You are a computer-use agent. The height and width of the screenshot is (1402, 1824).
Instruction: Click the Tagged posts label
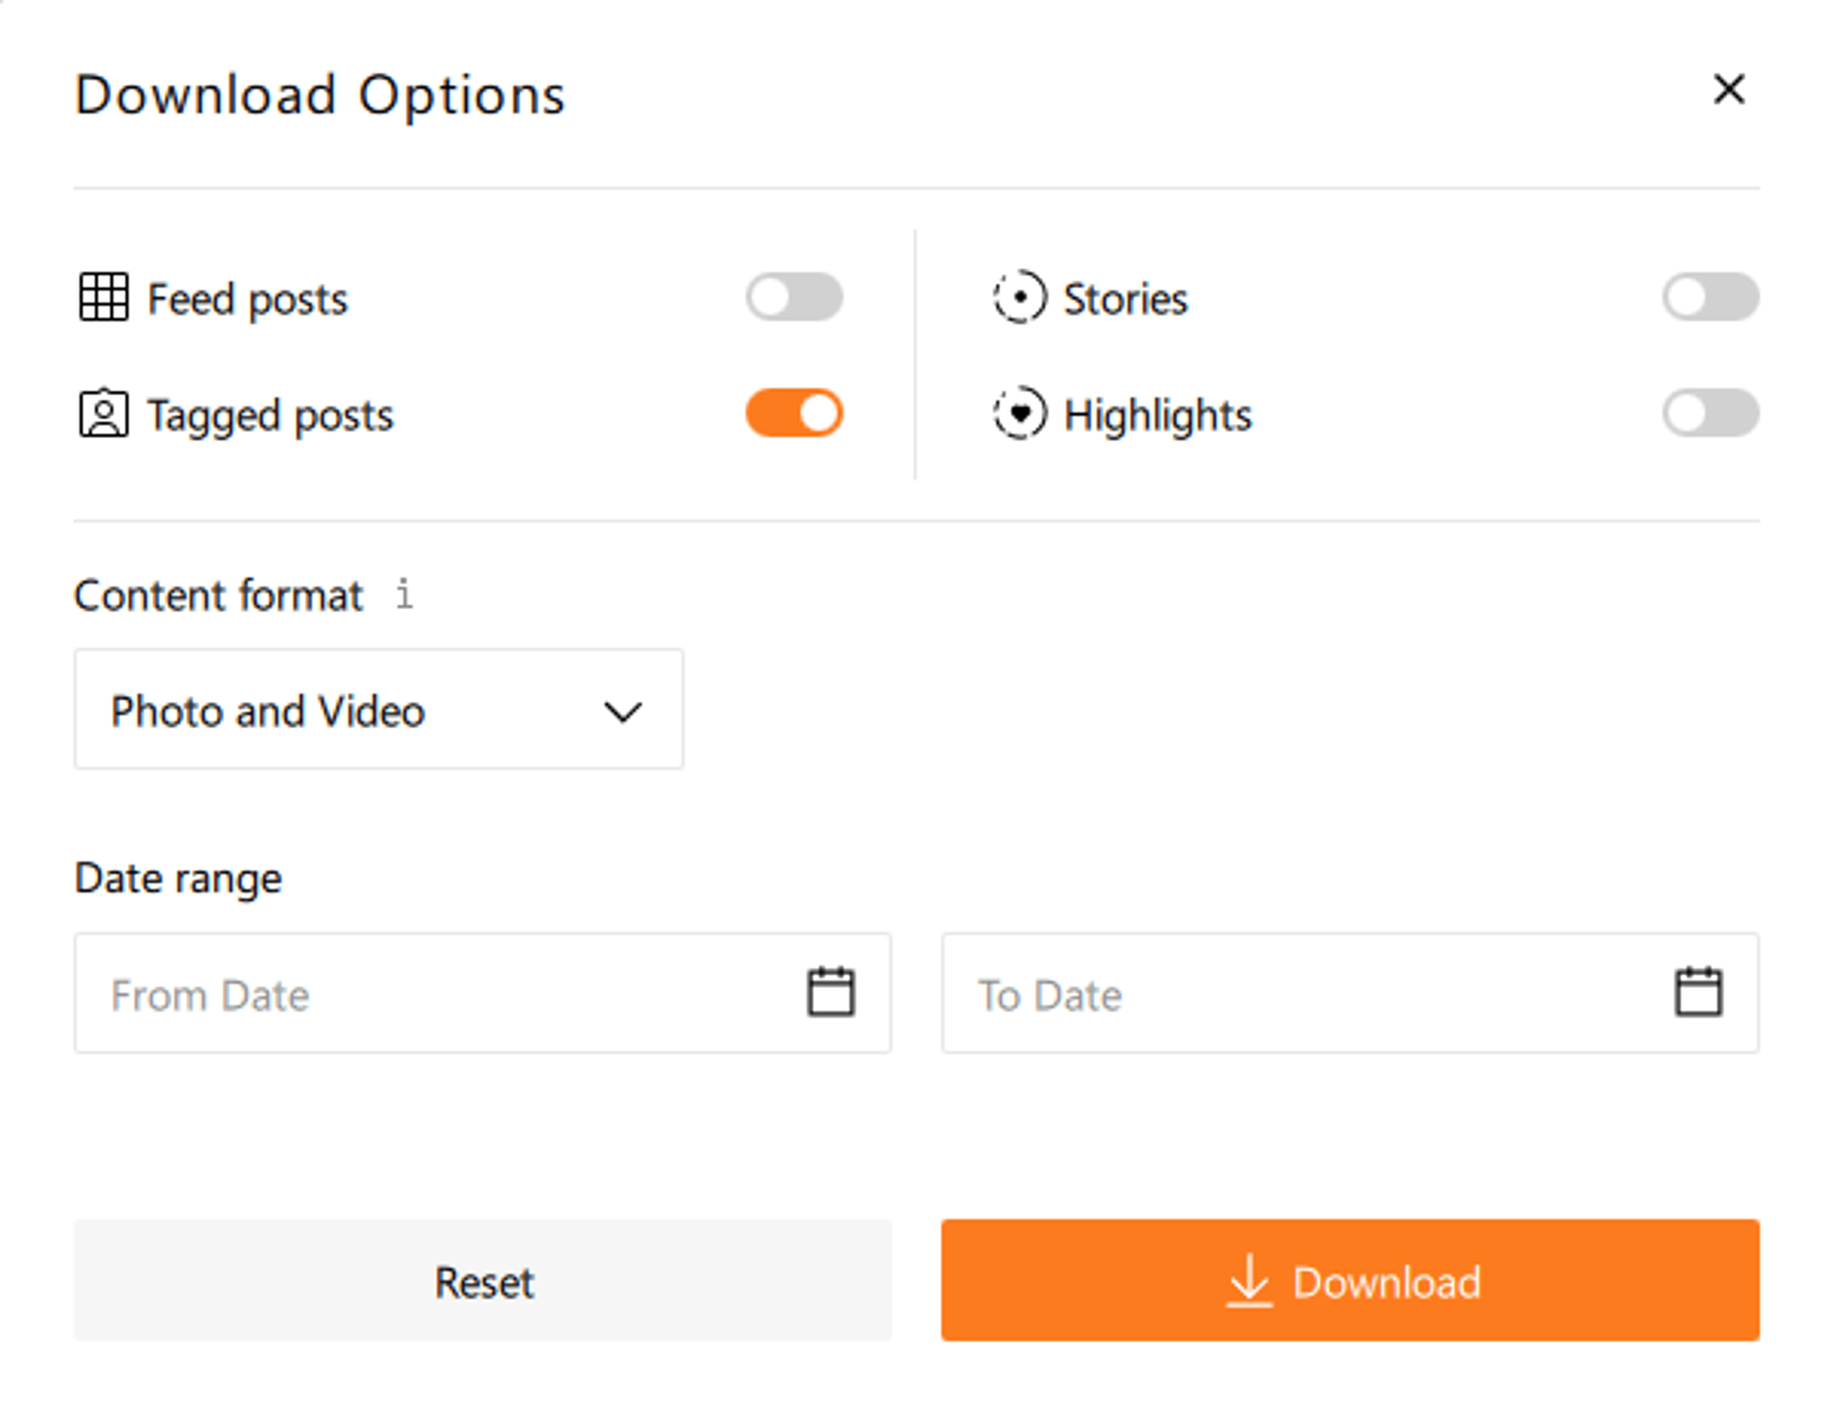pos(270,416)
